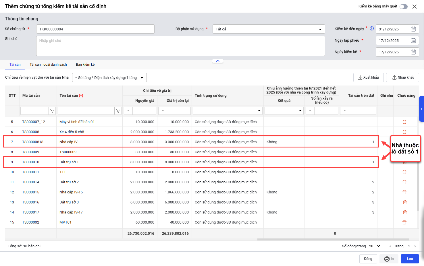Viewport: 424px width, 266px height.
Task: Open Bộ phận sử dụng dropdown
Action: pyautogui.click(x=269, y=29)
